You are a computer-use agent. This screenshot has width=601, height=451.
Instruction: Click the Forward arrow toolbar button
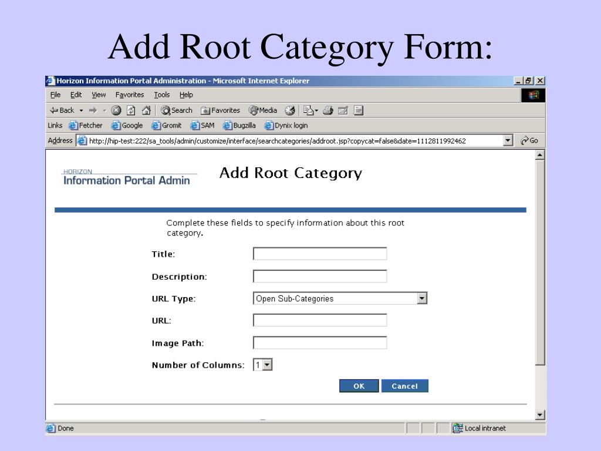pyautogui.click(x=93, y=110)
